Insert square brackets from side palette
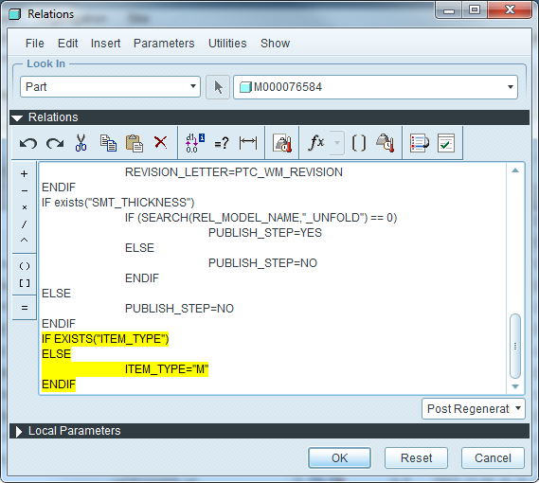Viewport: 539px width, 483px height. [24, 283]
